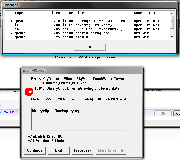Click 'Please wait. WinBatch processing...' text
The width and height of the screenshot is (180, 160).
click(87, 57)
